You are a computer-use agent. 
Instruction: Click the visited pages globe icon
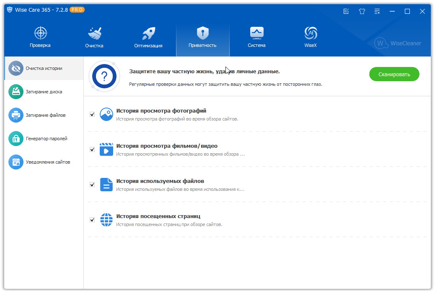(106, 220)
